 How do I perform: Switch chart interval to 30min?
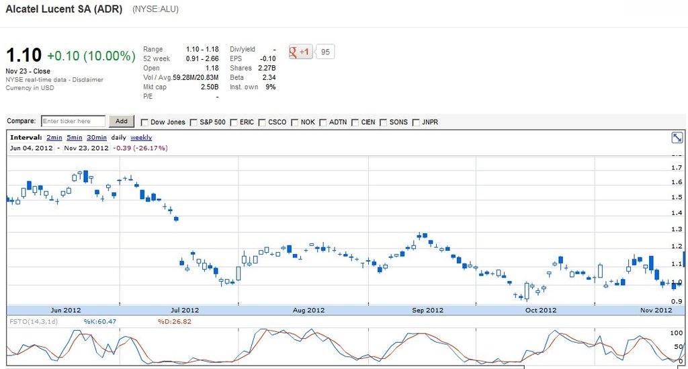point(97,137)
